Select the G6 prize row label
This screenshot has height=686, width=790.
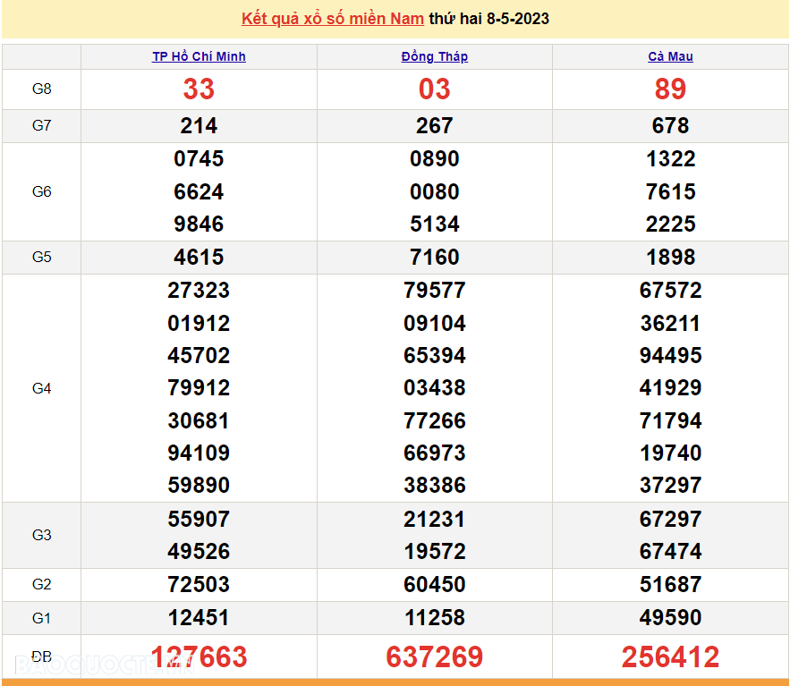coord(41,191)
